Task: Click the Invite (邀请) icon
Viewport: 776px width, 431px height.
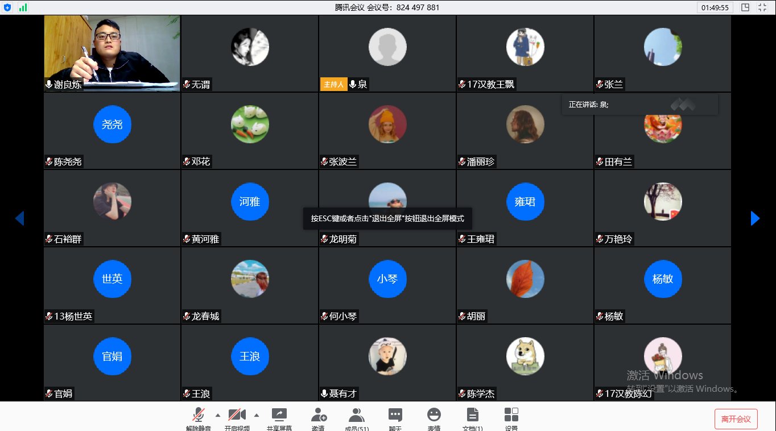Action: point(319,416)
